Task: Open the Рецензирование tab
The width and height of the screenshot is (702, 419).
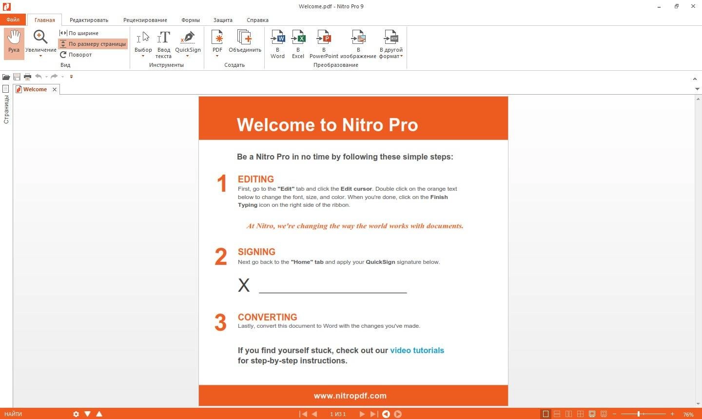Action: (x=145, y=20)
